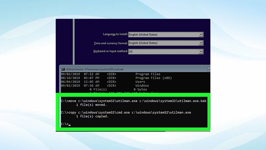Image resolution: width=266 pixels, height=150 pixels.
Task: Click the 'Keyboard or input method' label
Action: click(110, 51)
